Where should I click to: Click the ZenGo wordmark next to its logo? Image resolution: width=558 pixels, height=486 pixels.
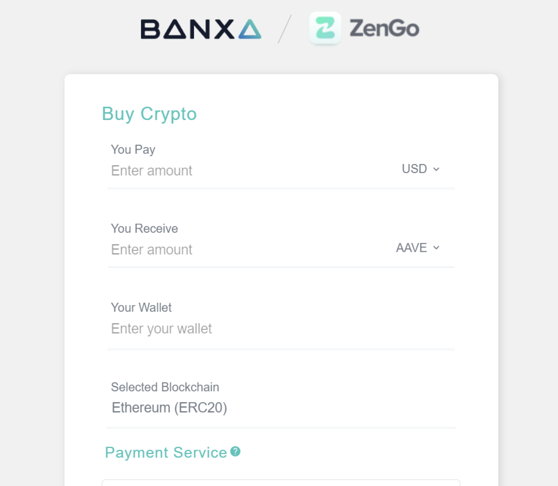point(384,28)
